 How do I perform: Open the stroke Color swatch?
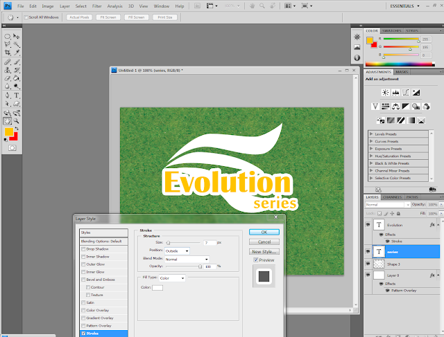coord(157,288)
